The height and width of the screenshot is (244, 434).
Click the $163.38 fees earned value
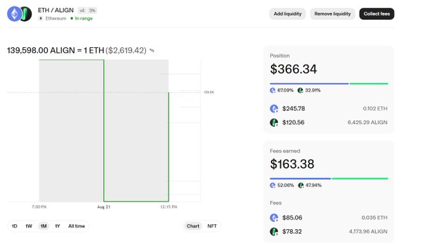pos(292,164)
